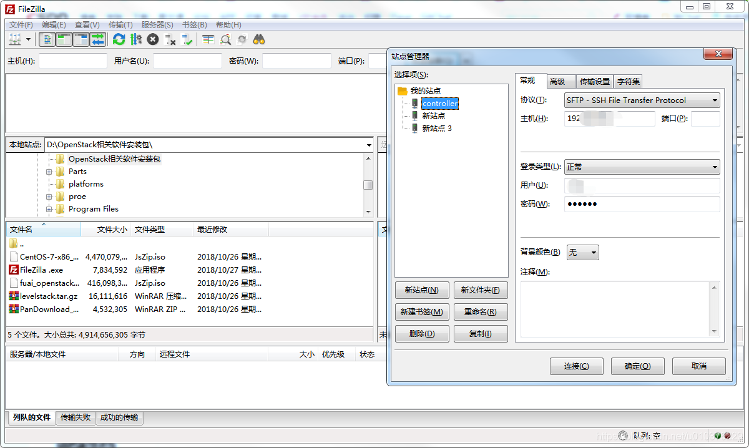Screen dimensions: 749x448
Task: Click the local tree vertical scrollbar thumb
Action: tap(368, 185)
